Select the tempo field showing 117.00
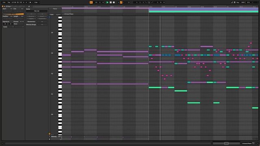Screen dimensions: 260x146 (x=14, y=2)
